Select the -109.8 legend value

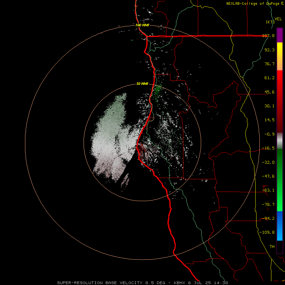267,232
